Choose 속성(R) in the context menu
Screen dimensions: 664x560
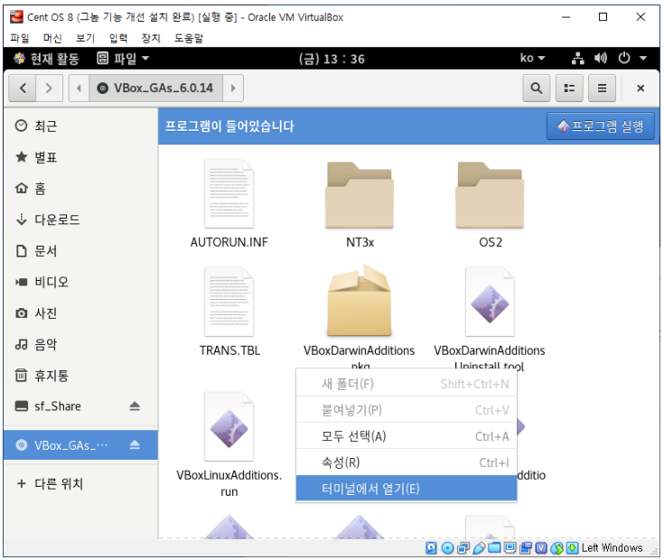click(407, 462)
